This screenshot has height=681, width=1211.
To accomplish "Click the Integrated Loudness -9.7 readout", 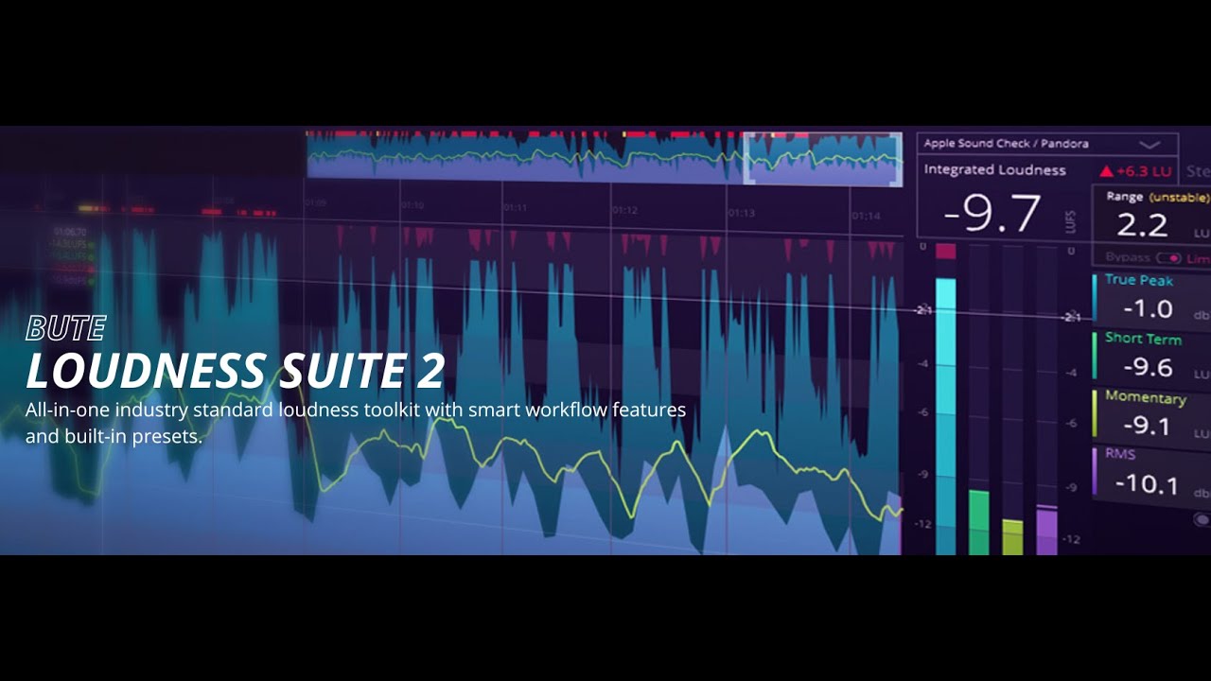I will tap(992, 214).
